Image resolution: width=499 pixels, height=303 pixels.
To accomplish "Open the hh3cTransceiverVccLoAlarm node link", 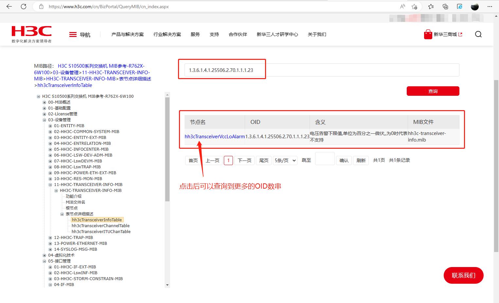I will (215, 137).
